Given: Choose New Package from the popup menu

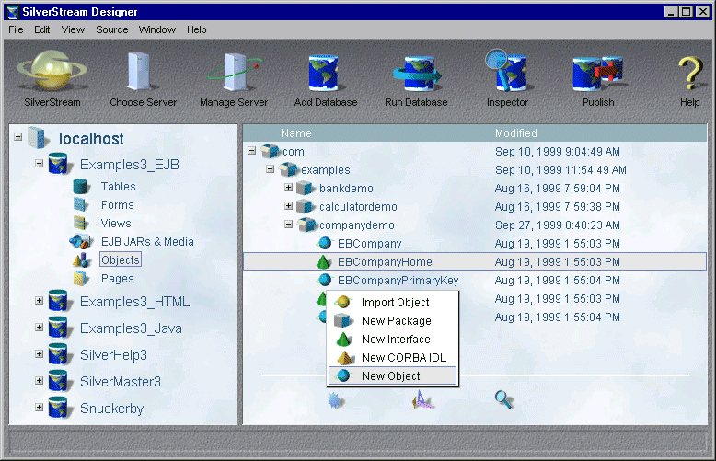Looking at the screenshot, I should pos(393,321).
